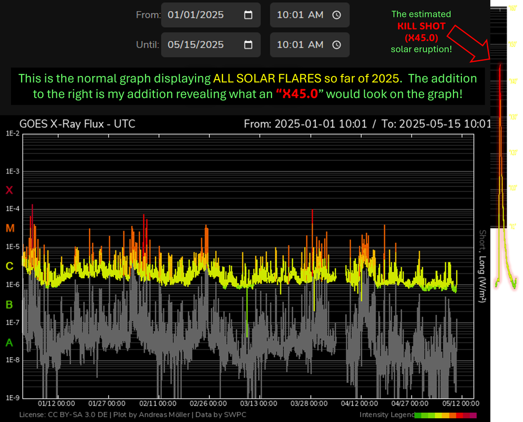Click the 'Until:' label
The image size is (523, 422).
coord(148,45)
